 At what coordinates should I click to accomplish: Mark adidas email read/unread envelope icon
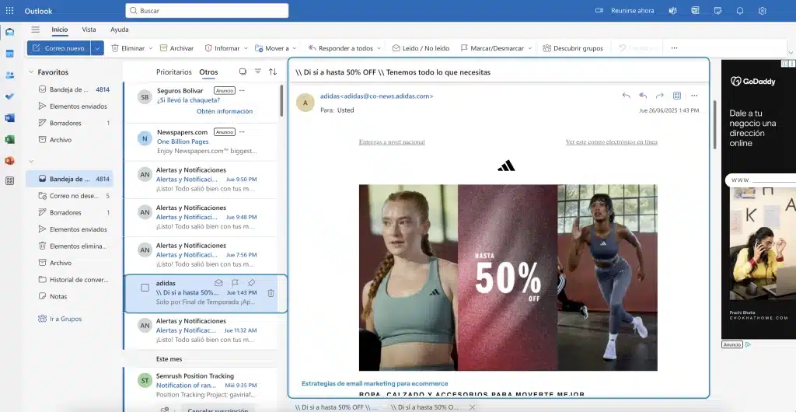pyautogui.click(x=218, y=283)
